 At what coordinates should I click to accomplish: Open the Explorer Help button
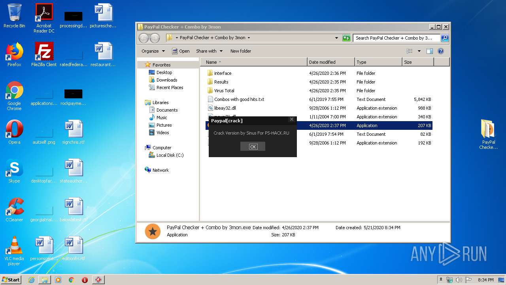click(441, 51)
